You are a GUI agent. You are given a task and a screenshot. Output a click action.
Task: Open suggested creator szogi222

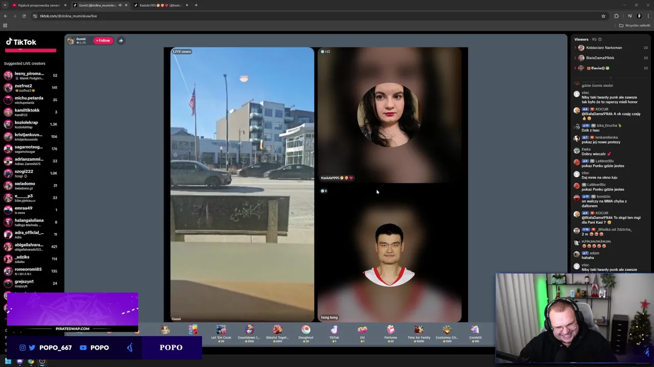pos(31,173)
